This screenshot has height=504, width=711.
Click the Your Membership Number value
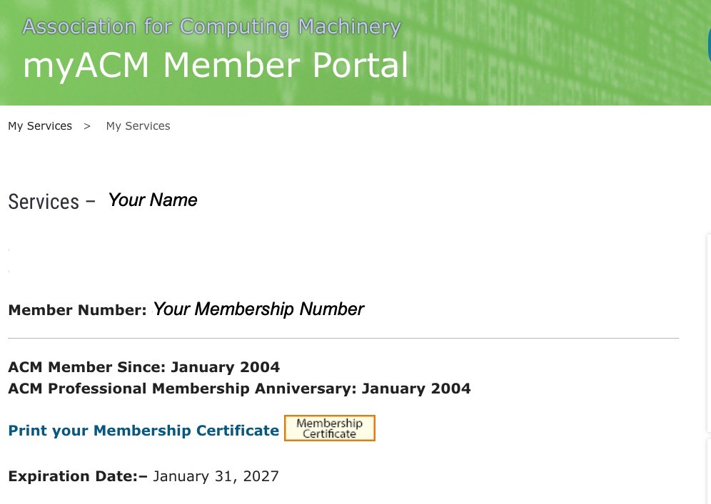click(258, 309)
